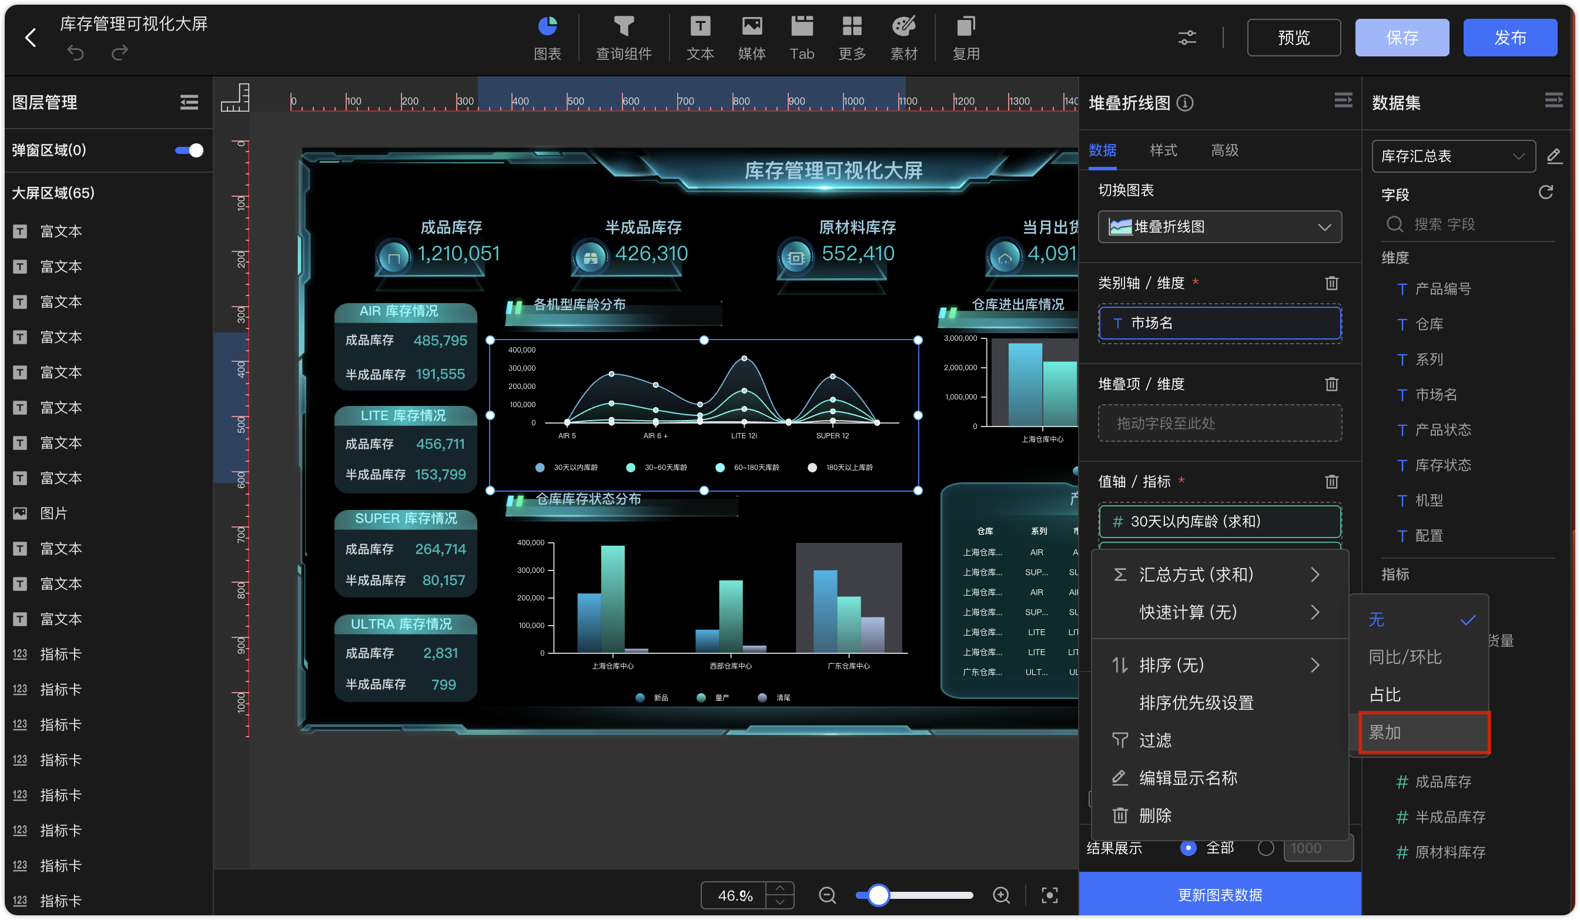Open the 素材 materials library
The width and height of the screenshot is (1580, 920).
coord(903,38)
